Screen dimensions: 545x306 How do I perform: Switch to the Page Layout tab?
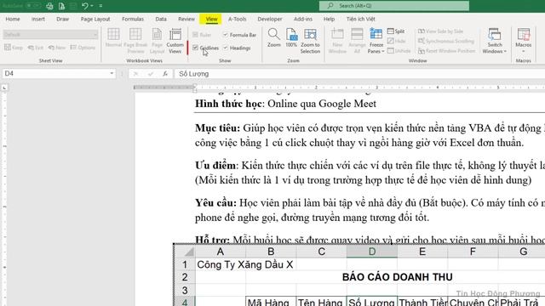95,19
